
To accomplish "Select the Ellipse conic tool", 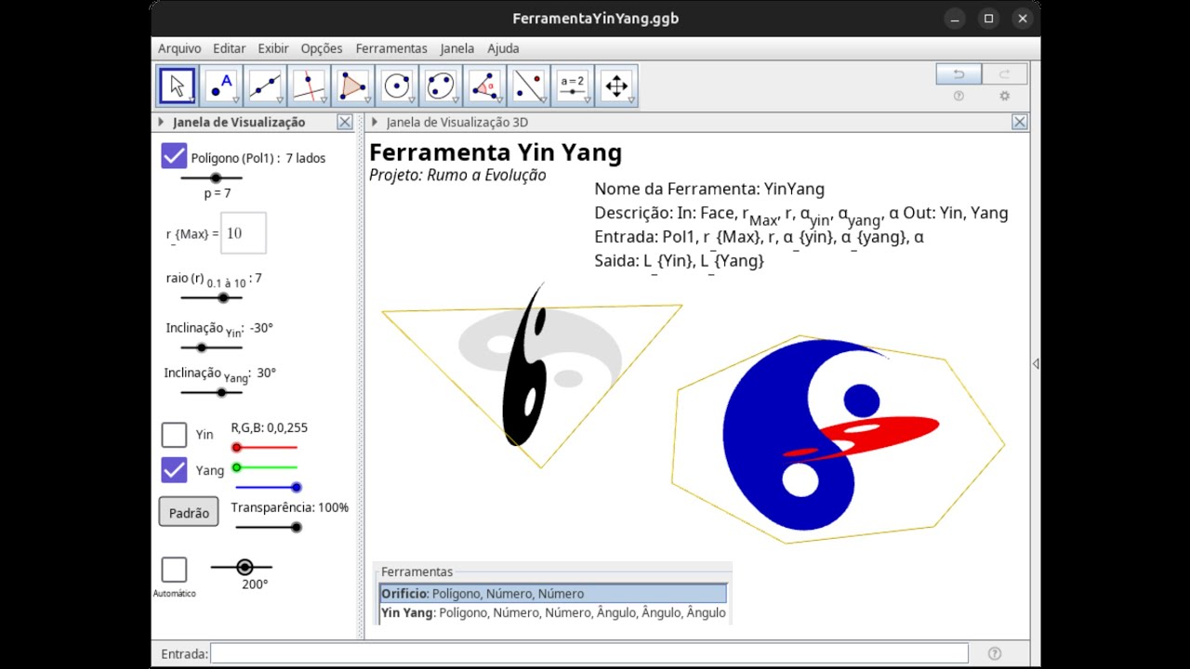I will click(x=441, y=86).
